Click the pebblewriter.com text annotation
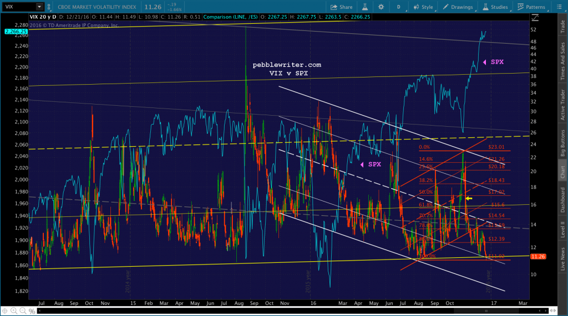 point(287,65)
